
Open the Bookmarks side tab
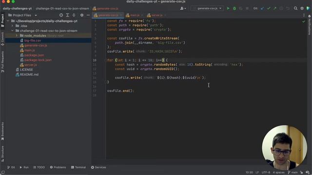2,131
